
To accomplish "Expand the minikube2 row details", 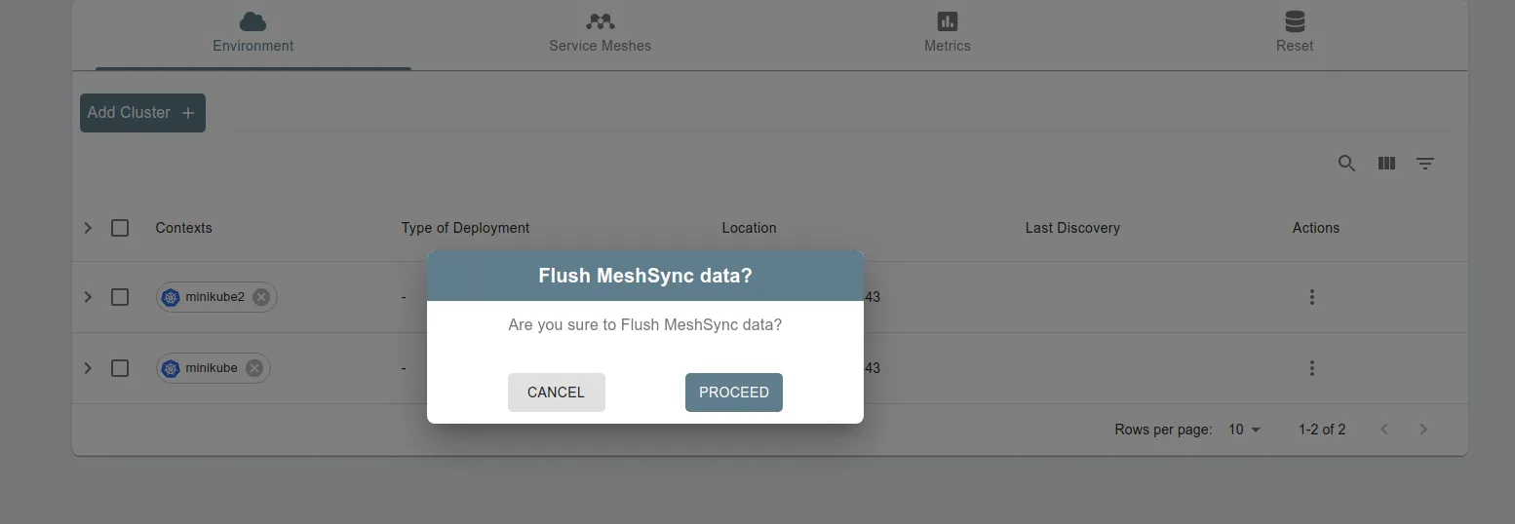I will click(x=88, y=297).
